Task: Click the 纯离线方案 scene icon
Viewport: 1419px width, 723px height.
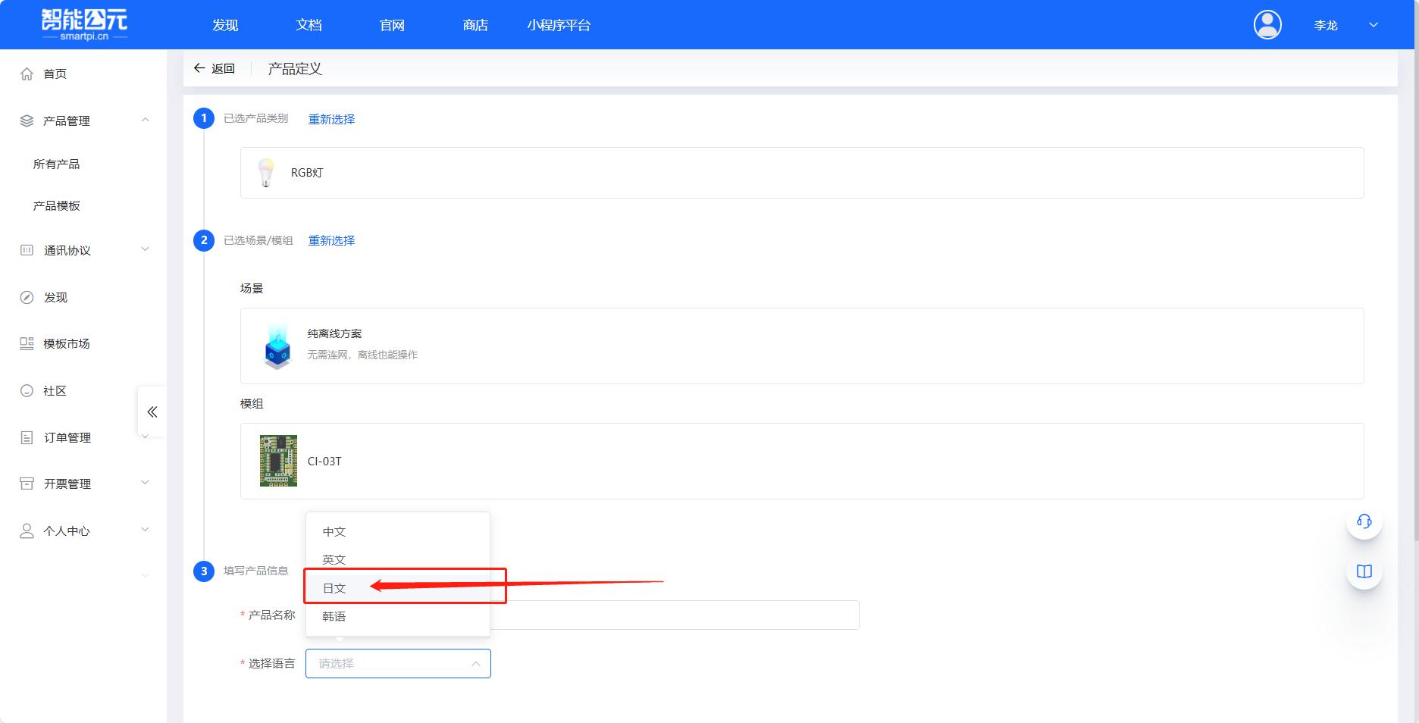Action: [277, 346]
